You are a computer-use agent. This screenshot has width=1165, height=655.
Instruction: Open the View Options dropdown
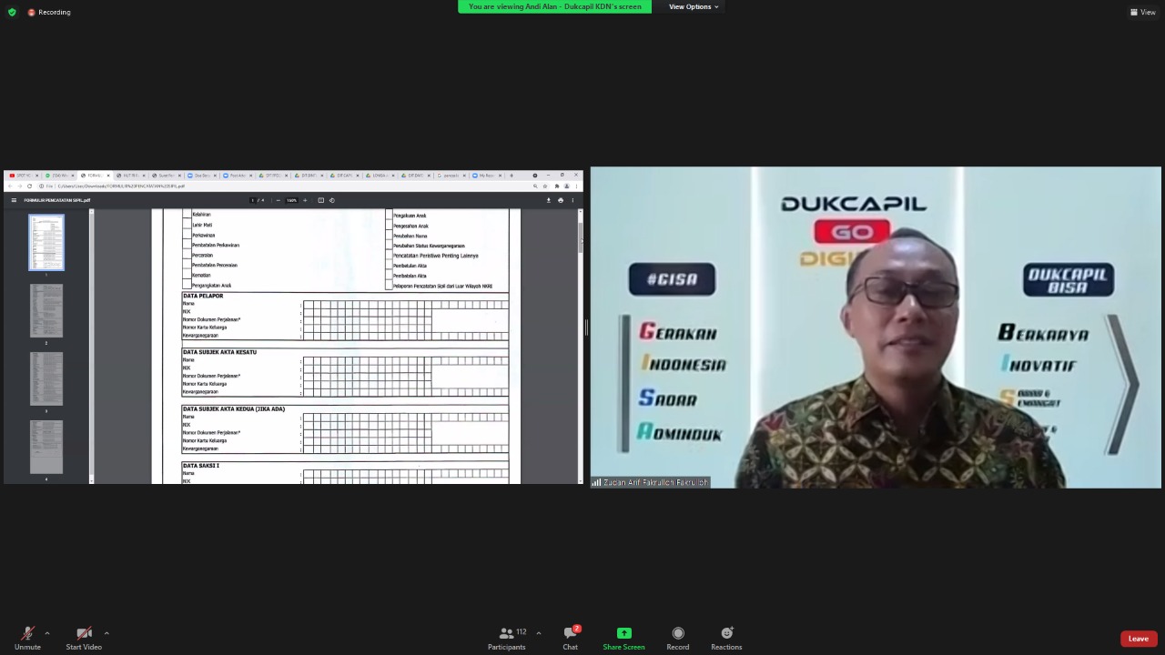click(694, 6)
